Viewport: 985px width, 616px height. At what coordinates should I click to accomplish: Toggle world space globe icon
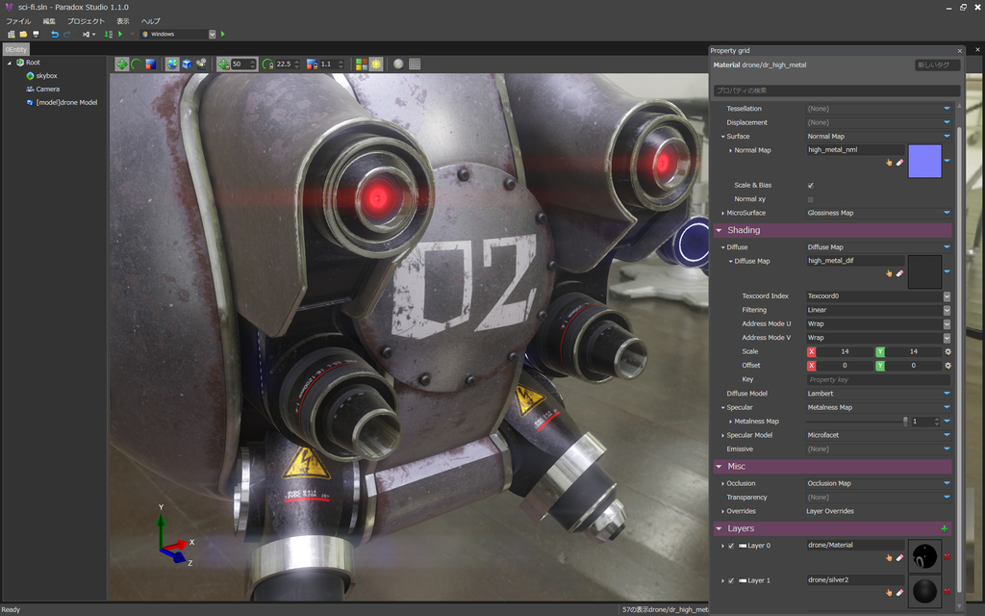(x=172, y=64)
